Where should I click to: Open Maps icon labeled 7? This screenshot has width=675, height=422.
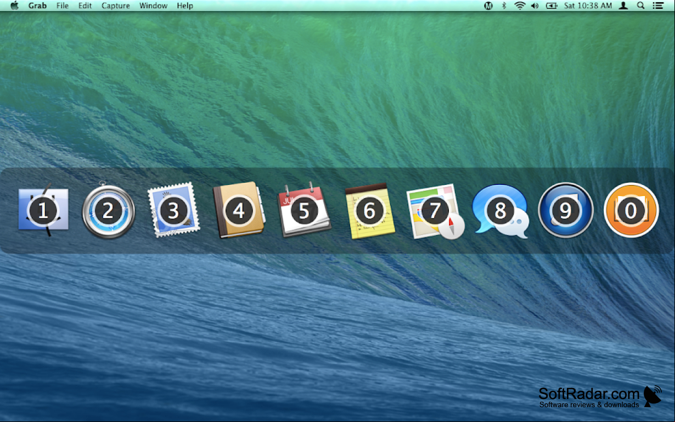(436, 211)
